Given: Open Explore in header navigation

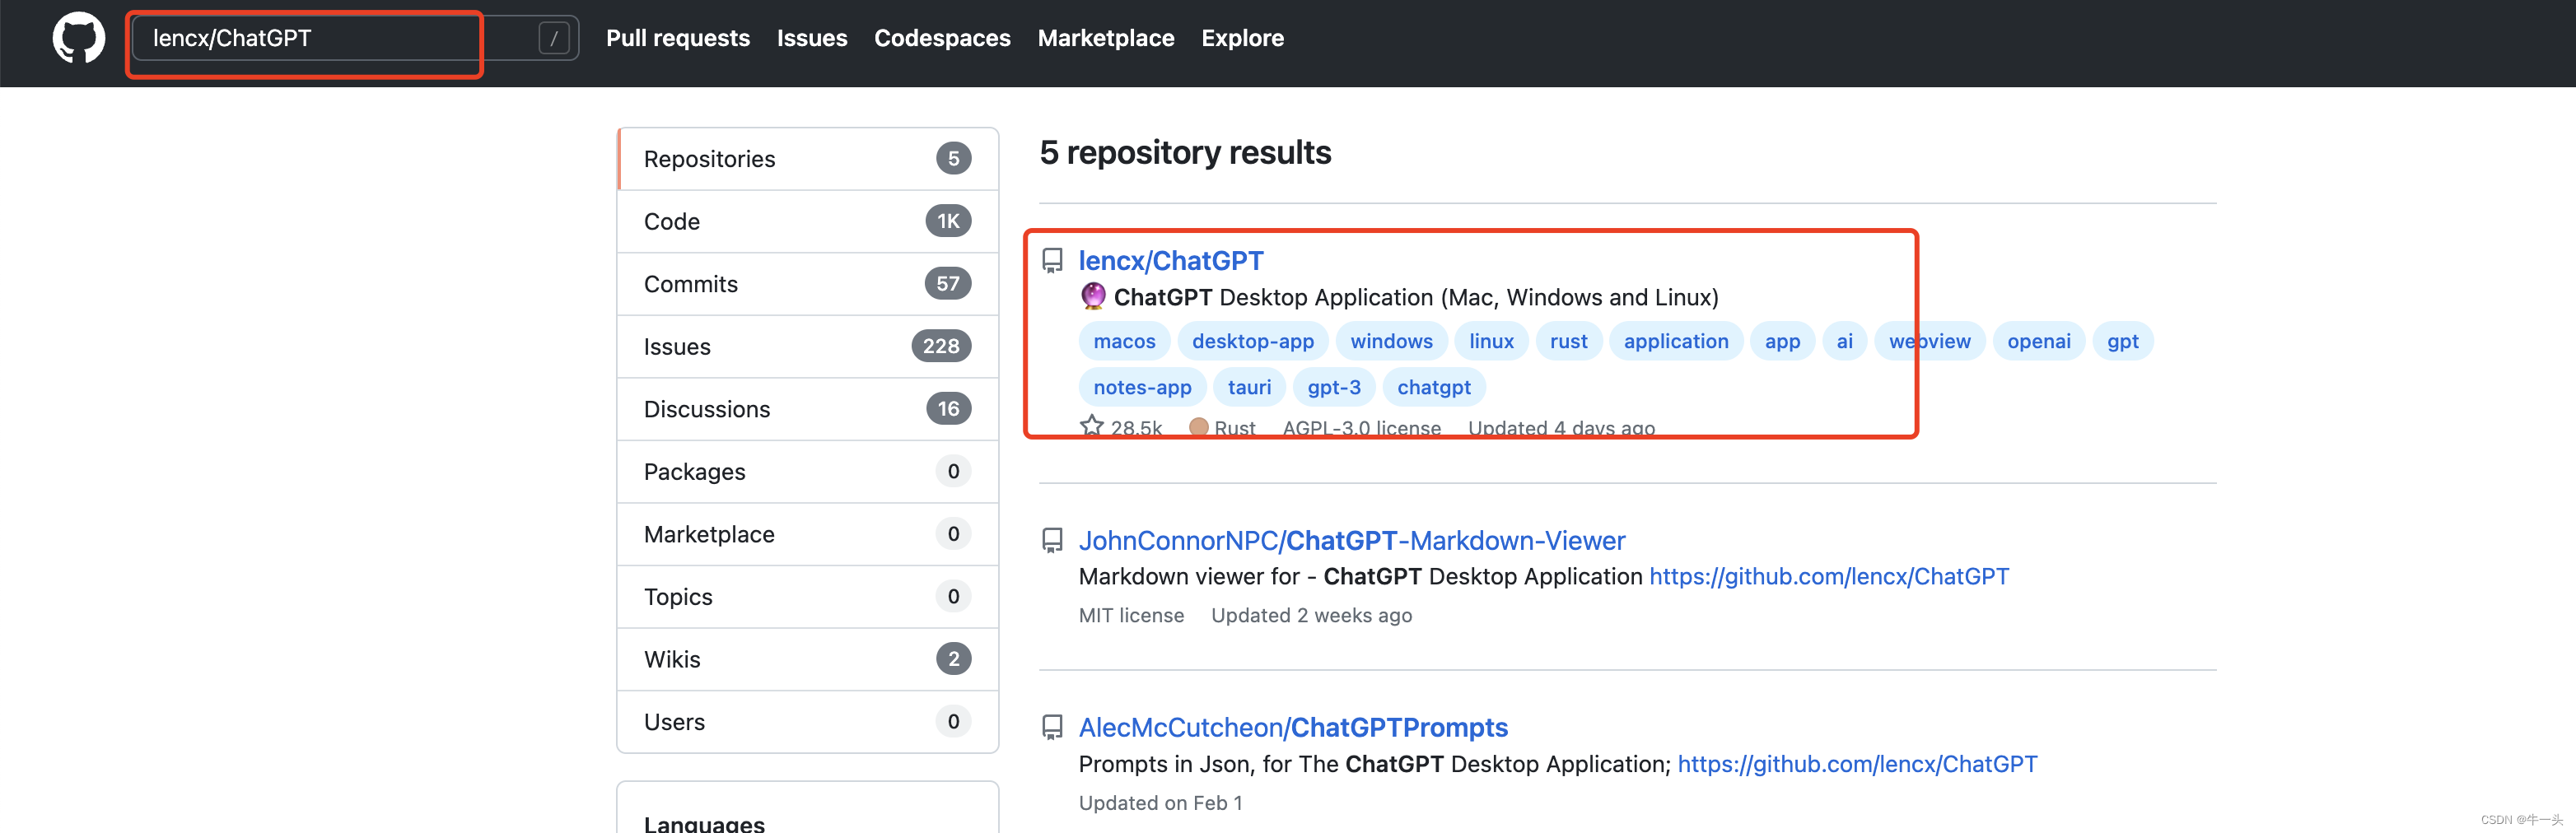Looking at the screenshot, I should (x=1242, y=38).
